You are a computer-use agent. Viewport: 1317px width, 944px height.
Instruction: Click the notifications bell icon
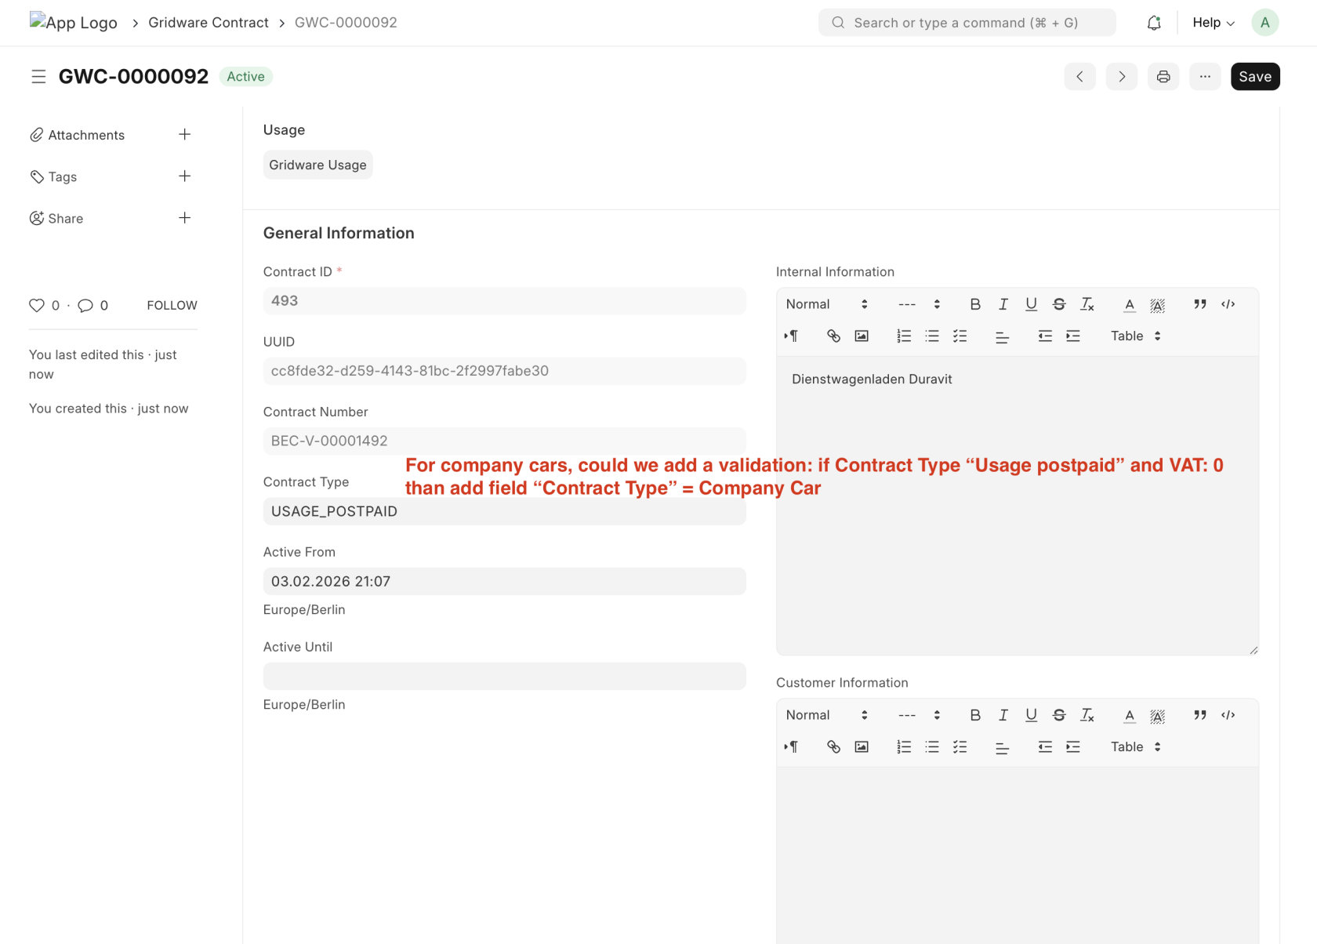[1153, 23]
